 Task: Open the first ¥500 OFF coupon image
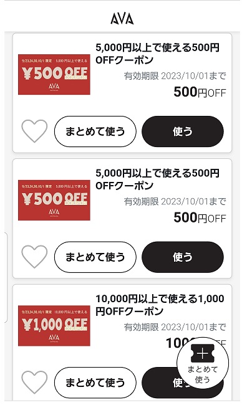tap(54, 74)
